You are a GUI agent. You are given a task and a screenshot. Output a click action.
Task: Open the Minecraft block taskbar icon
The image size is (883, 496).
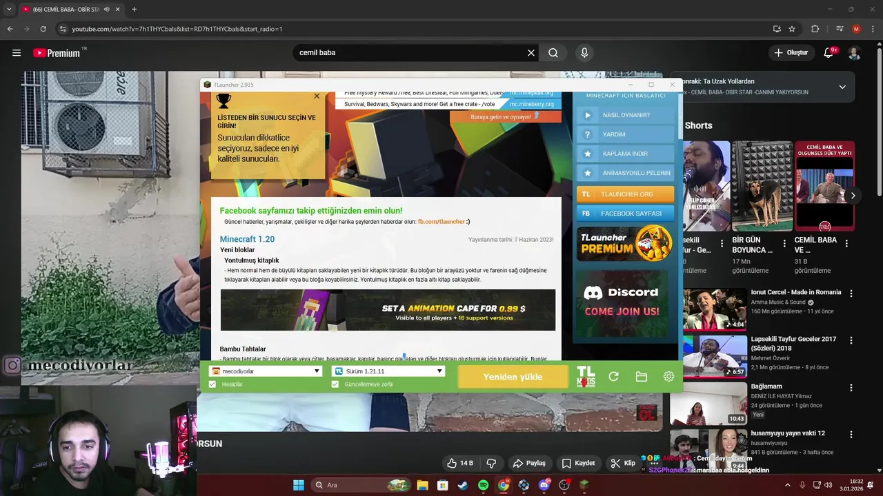pos(584,485)
